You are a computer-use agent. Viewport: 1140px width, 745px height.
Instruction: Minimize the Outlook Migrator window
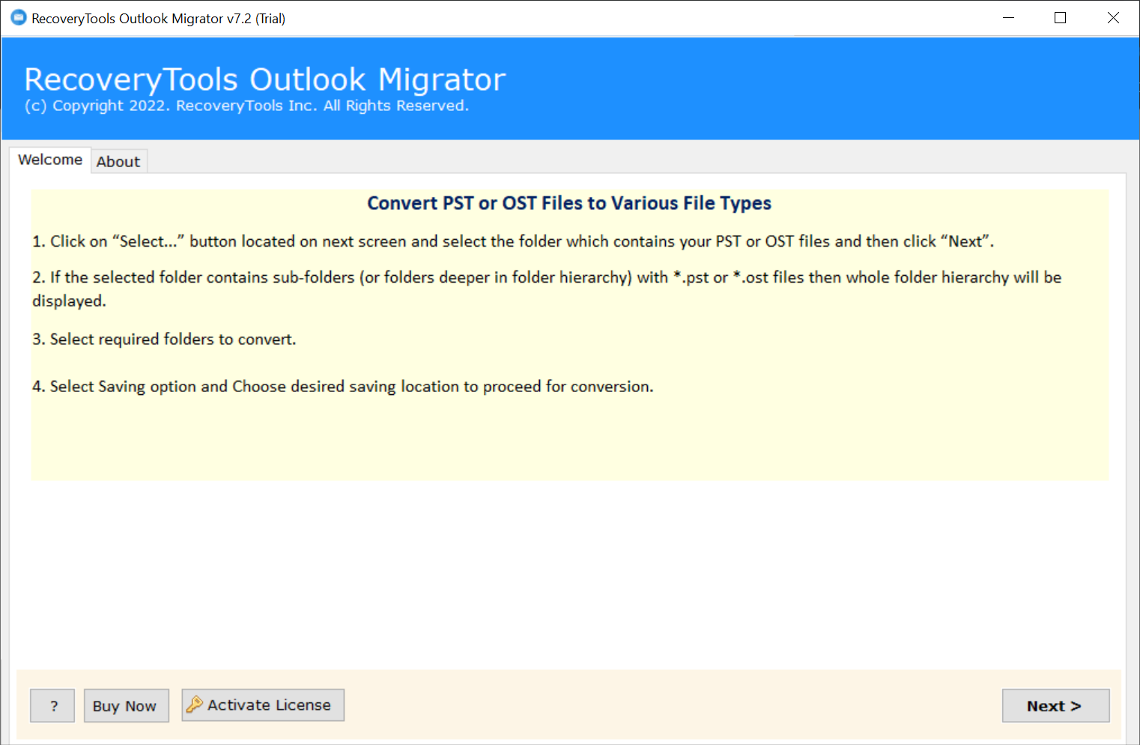[1009, 18]
